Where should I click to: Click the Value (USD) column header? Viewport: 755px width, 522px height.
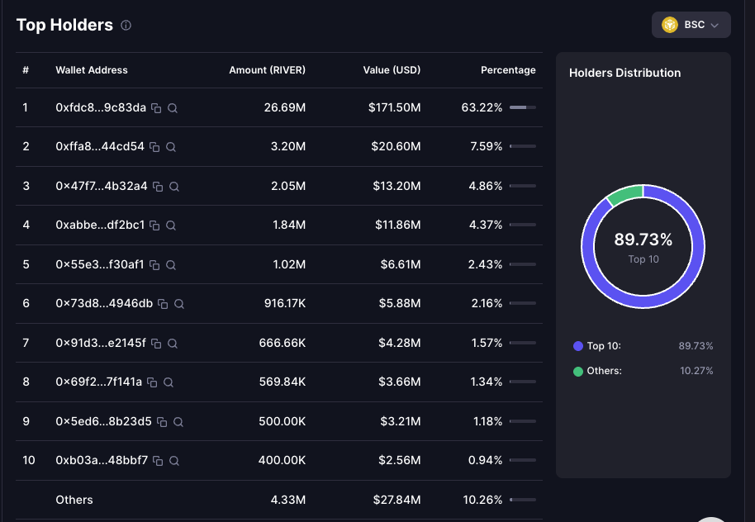tap(392, 70)
